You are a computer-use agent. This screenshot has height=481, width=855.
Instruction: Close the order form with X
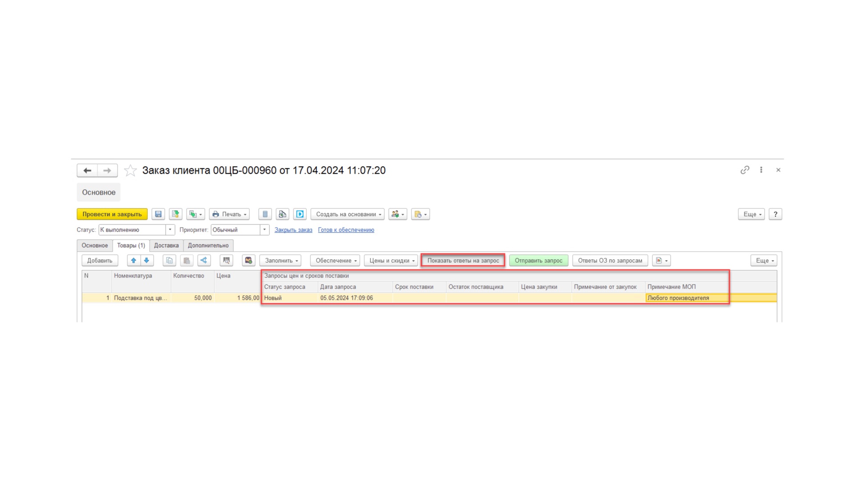[x=778, y=170]
